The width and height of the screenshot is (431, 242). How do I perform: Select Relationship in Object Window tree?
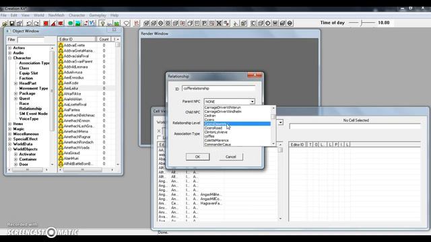(30, 109)
